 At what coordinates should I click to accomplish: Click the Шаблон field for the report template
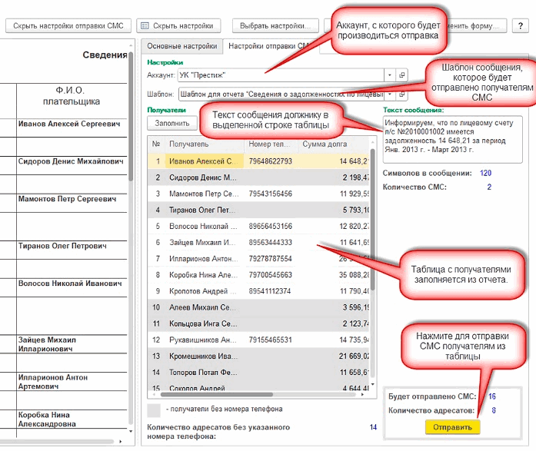pos(281,95)
